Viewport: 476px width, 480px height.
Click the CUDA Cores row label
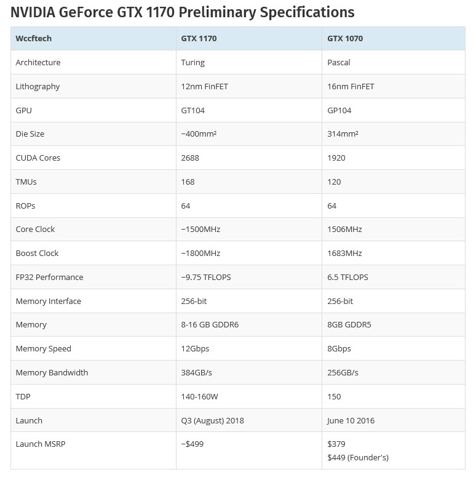(38, 158)
